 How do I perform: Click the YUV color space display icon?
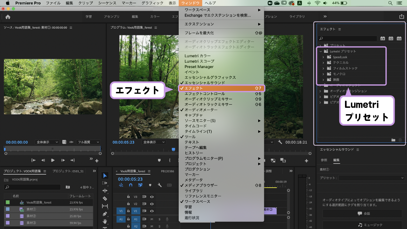pos(399,38)
